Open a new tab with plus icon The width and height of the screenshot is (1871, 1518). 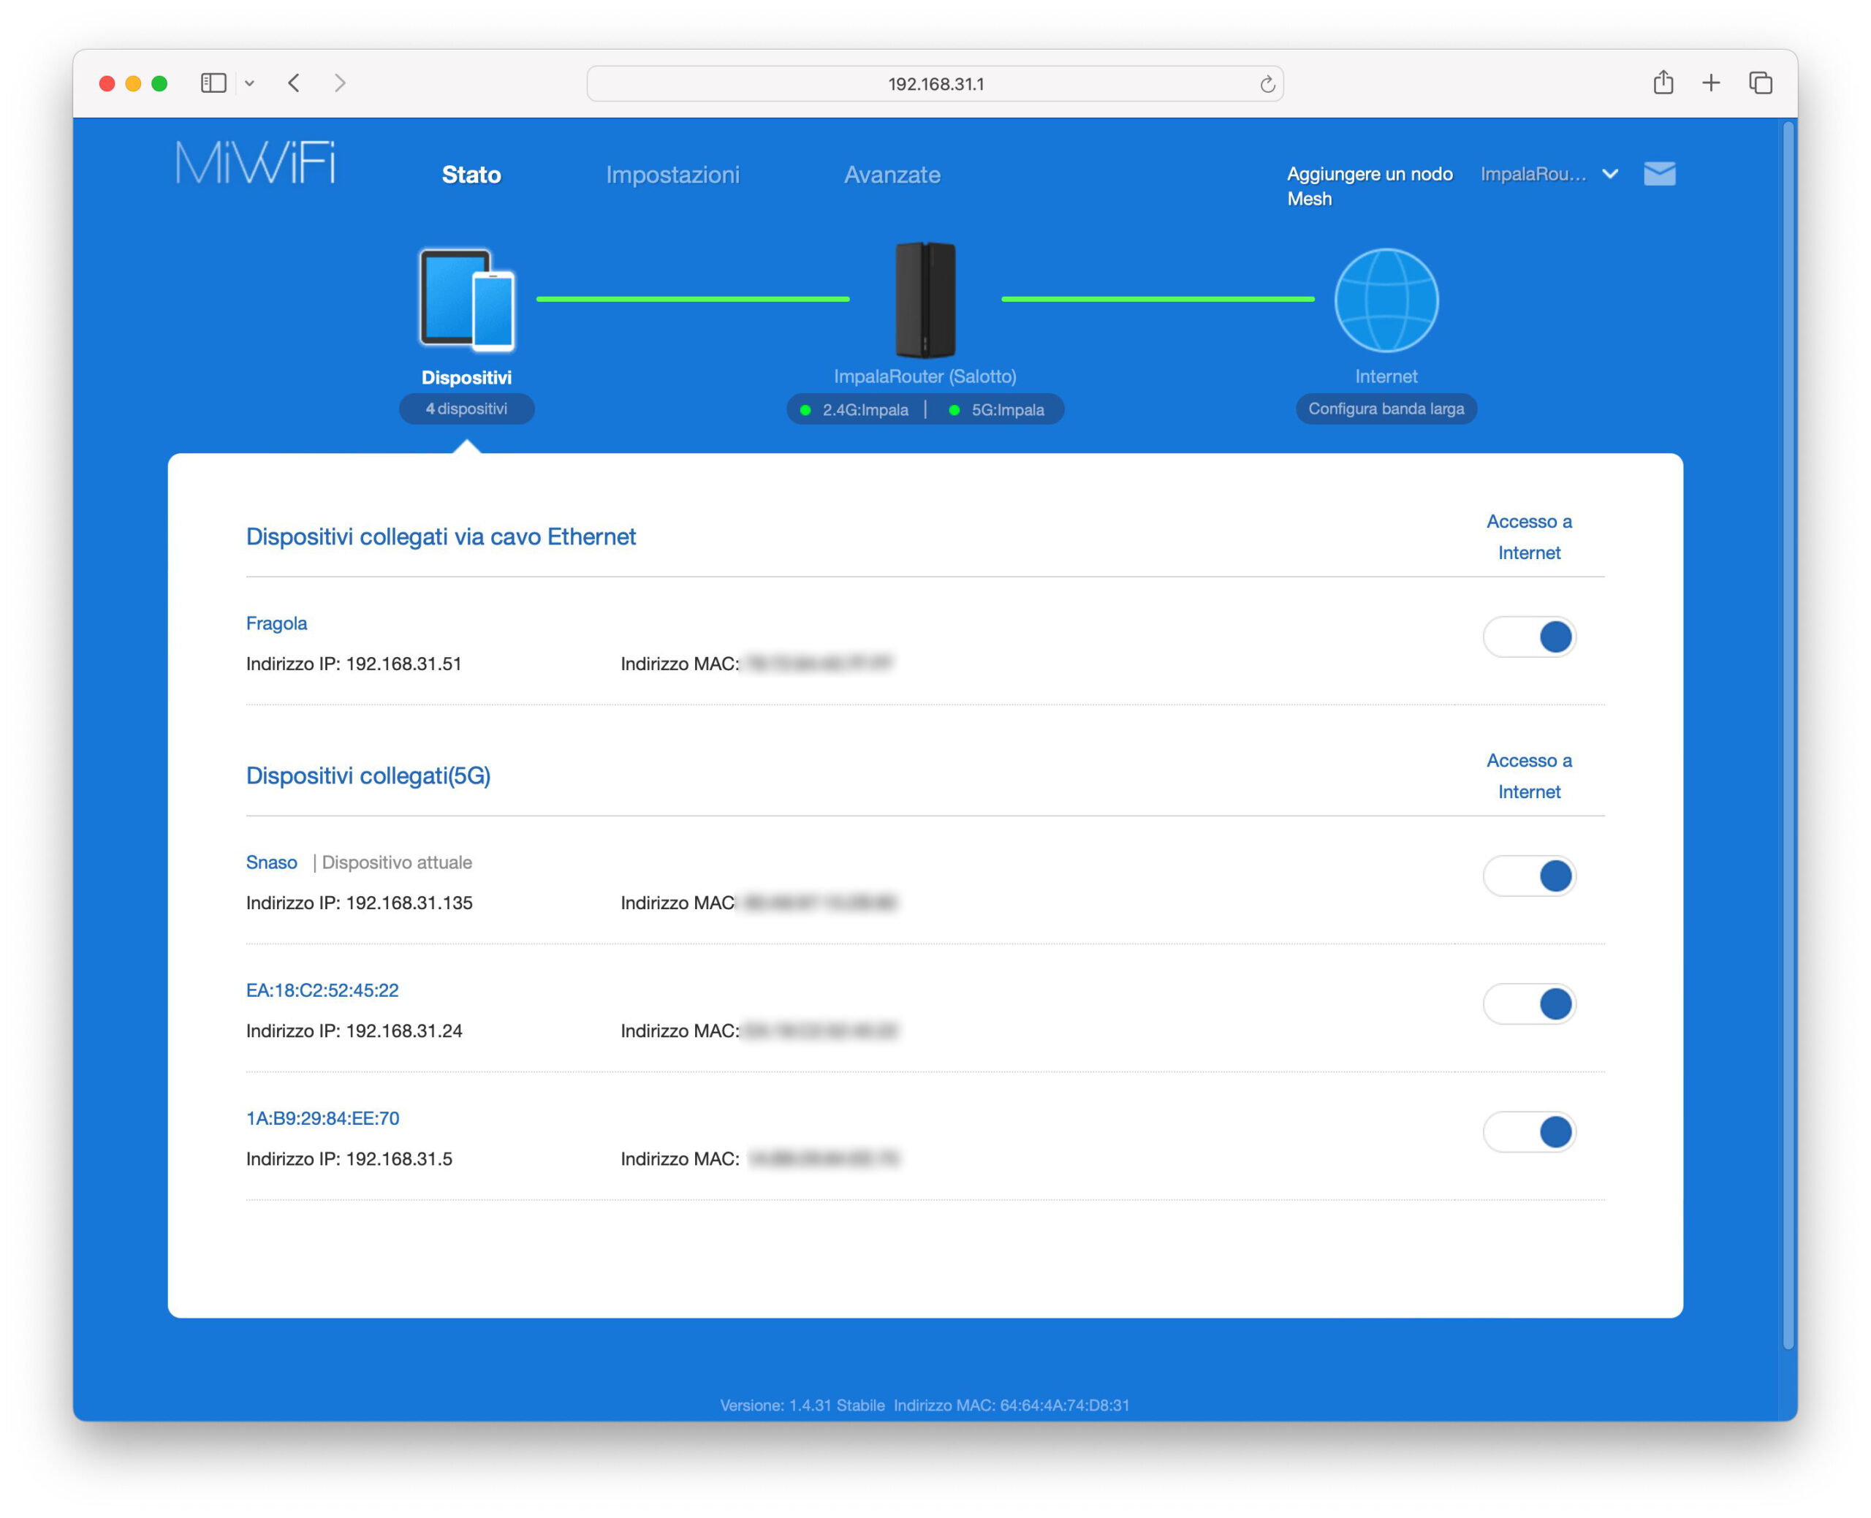click(x=1711, y=83)
